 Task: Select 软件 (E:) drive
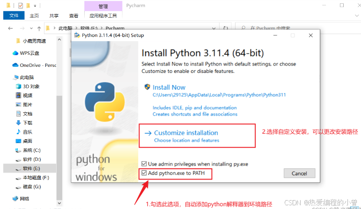click(29, 168)
